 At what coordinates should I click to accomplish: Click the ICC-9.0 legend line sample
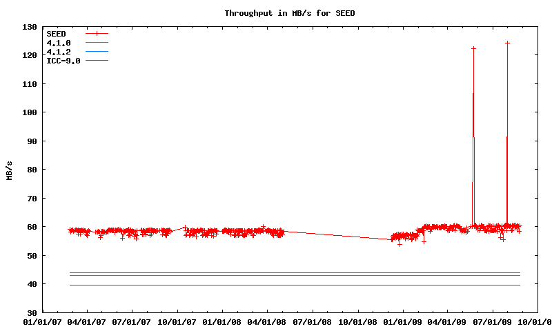point(97,61)
